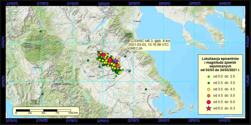Screen dimensions: 251x125
Task: Click the '50' label on the scale bar
Action: tap(44, 113)
